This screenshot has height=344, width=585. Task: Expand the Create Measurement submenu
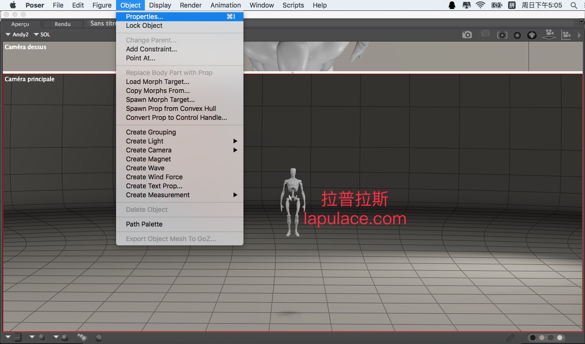[180, 195]
